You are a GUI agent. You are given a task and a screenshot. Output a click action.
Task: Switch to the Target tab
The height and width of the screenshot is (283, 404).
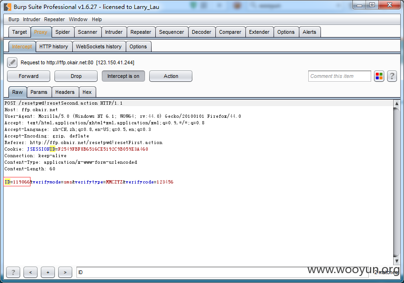coord(20,32)
